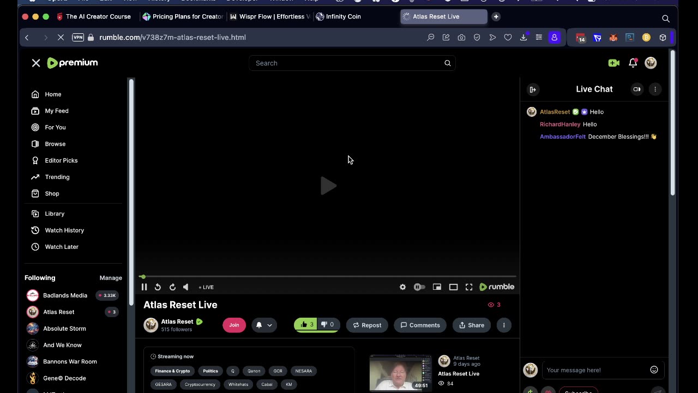Dislike the stream with thumbs down
Screen dimensions: 698x393
[x=327, y=325]
